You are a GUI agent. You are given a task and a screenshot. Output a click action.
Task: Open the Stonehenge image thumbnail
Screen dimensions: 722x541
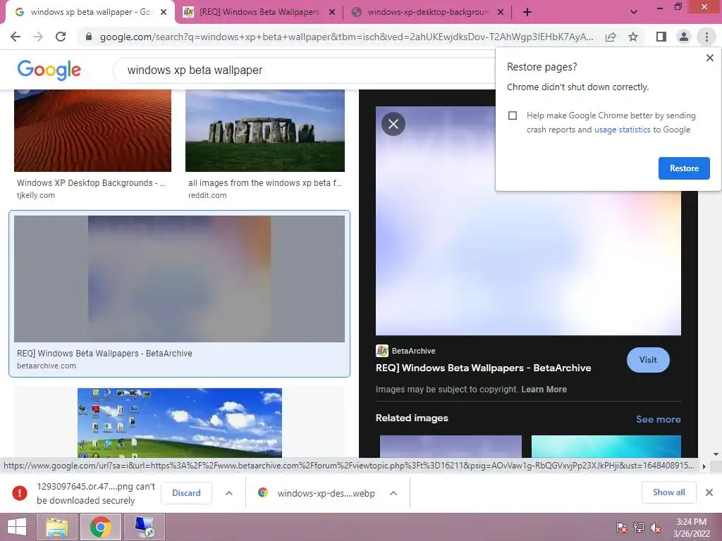tap(265, 130)
